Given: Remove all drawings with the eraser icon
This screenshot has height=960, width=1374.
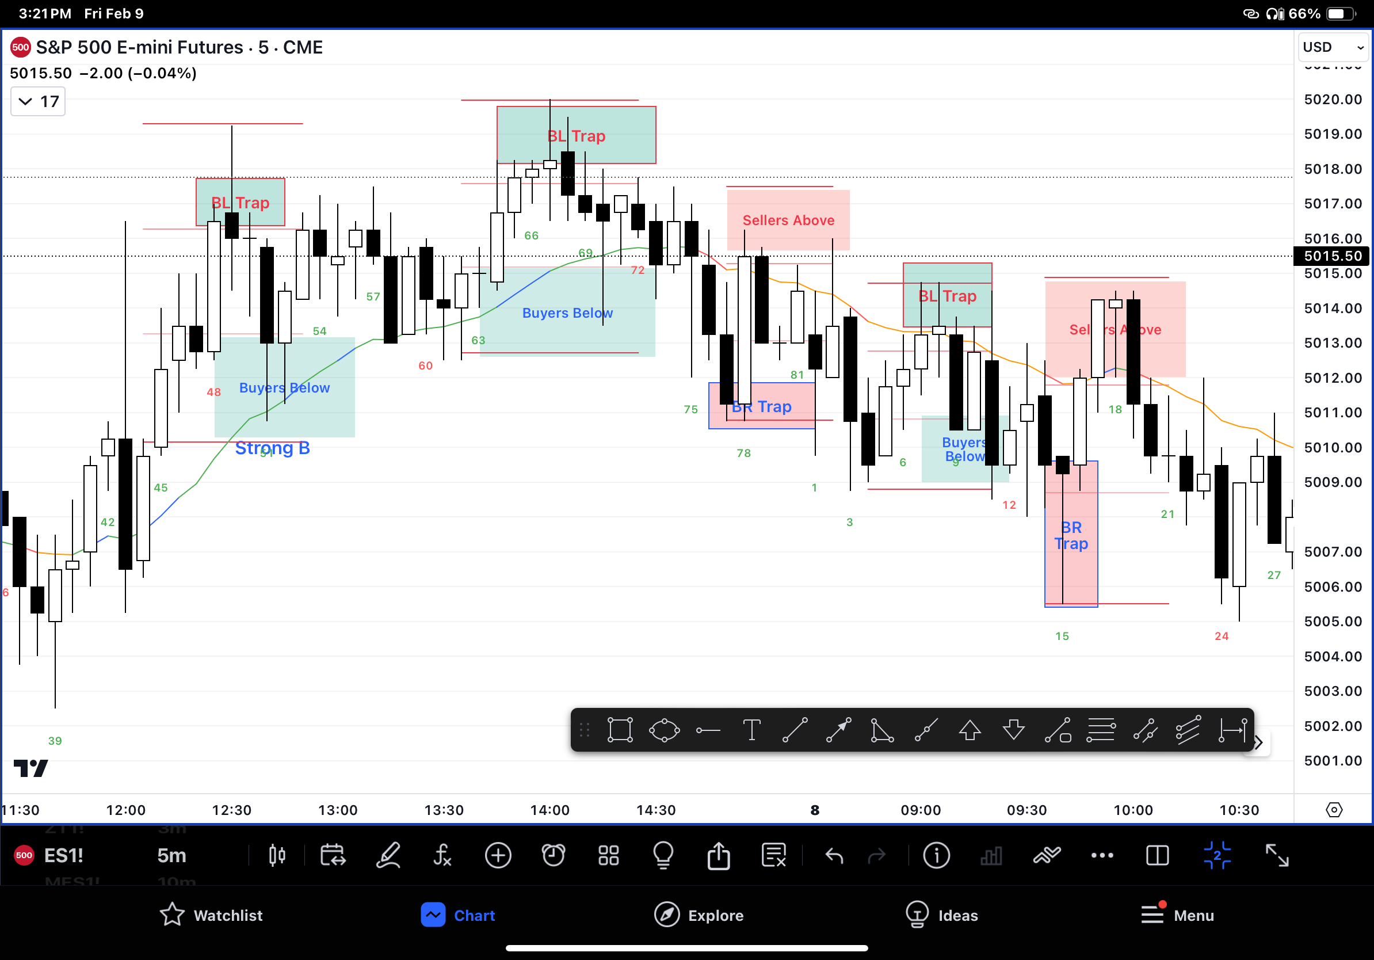Looking at the screenshot, I should click(x=774, y=856).
